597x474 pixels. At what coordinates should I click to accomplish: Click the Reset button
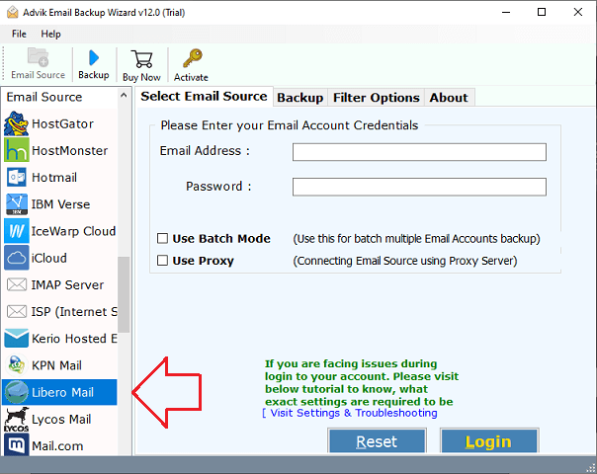[377, 441]
